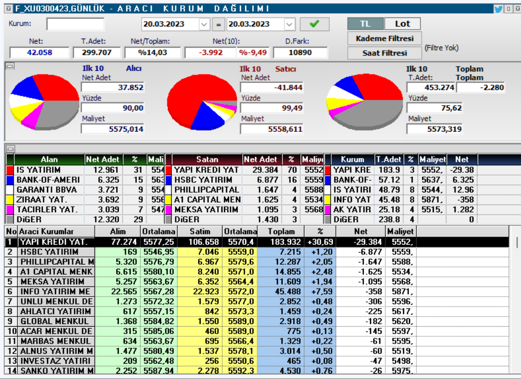521x379 pixels.
Task: Click magenta swatch next to TACIRLER YAT.
Action: 10,210
